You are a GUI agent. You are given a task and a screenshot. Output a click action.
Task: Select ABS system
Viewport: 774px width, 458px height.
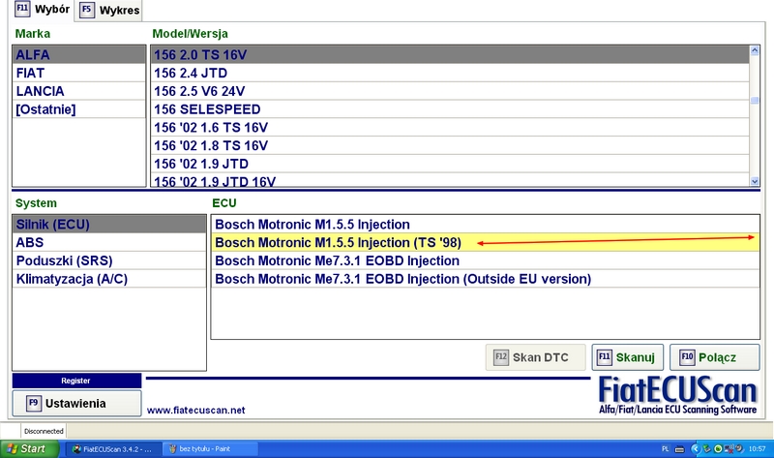[109, 243]
